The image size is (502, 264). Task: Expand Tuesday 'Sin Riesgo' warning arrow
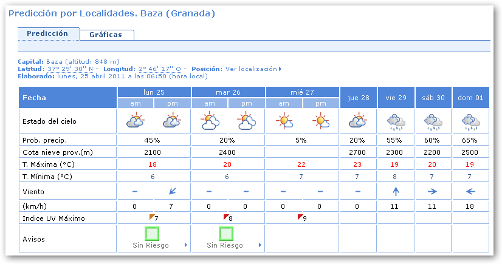pos(260,245)
